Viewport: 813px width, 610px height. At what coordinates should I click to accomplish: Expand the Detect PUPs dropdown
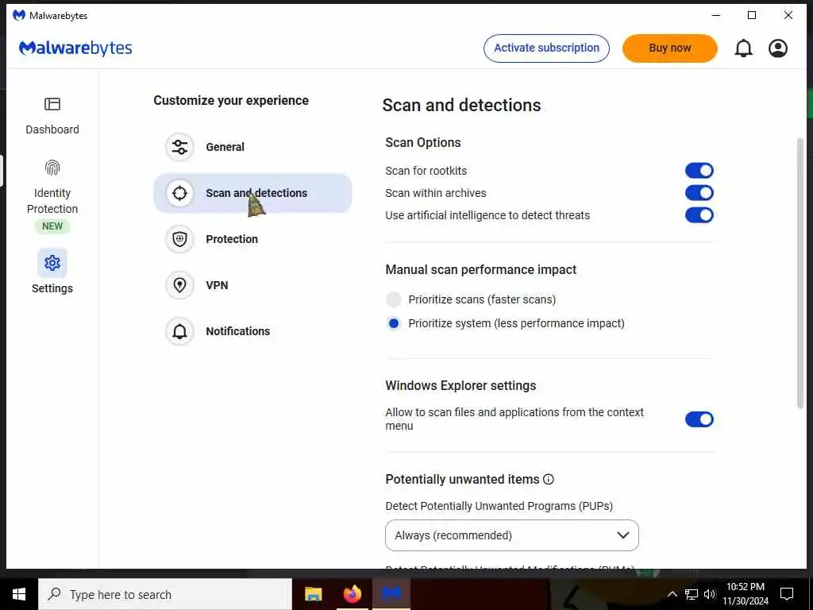click(x=512, y=535)
